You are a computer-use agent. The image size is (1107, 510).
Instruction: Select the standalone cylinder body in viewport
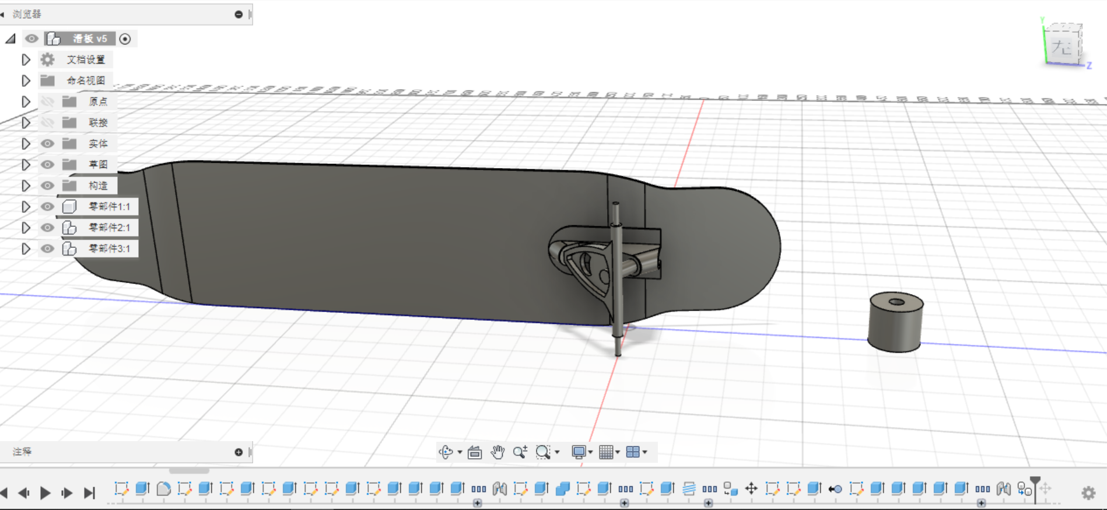(895, 322)
